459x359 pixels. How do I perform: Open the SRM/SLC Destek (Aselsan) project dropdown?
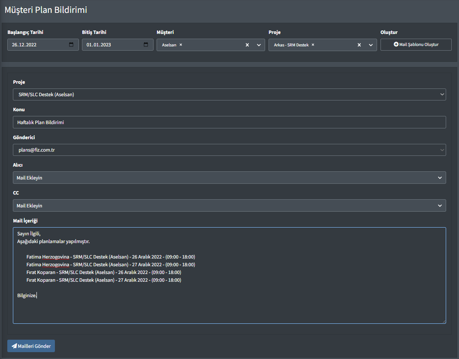click(229, 94)
